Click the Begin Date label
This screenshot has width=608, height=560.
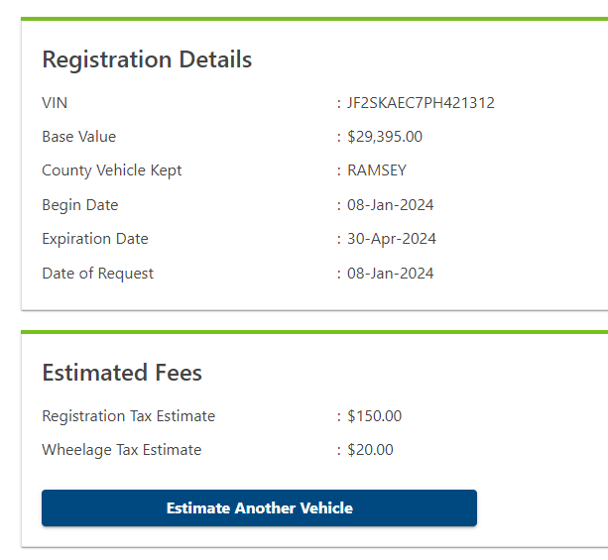pyautogui.click(x=79, y=205)
